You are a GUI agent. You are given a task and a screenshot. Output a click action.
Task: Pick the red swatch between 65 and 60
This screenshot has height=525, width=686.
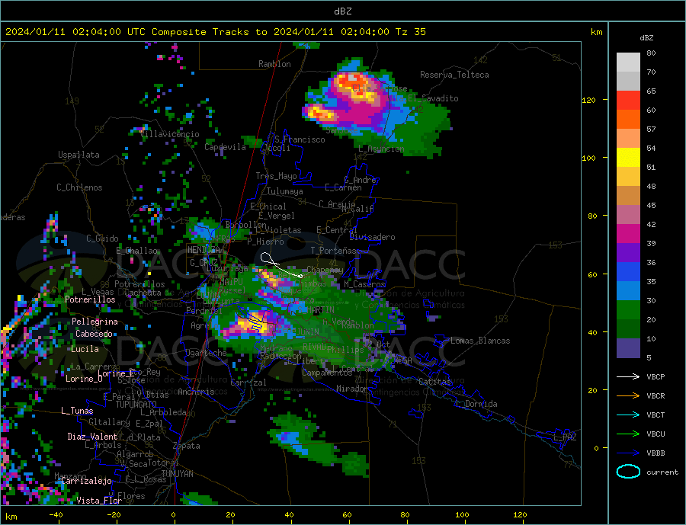(x=628, y=100)
